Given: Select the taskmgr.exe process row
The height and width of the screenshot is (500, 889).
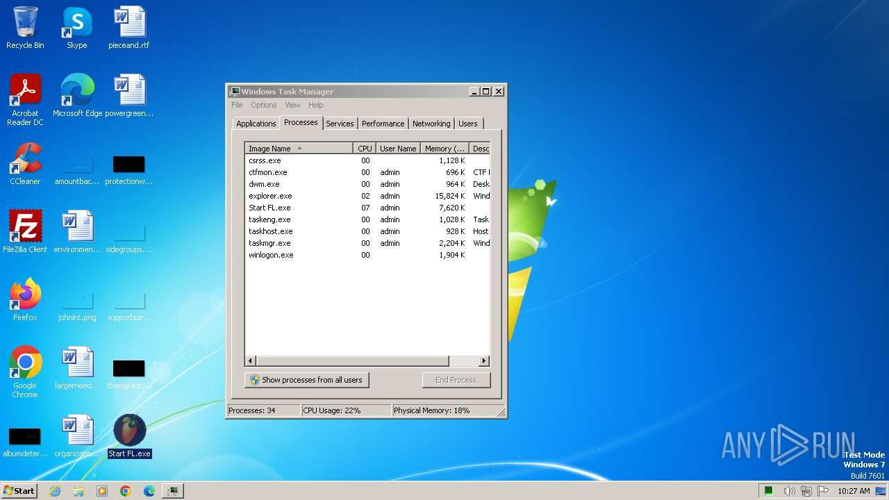Looking at the screenshot, I should coord(367,243).
